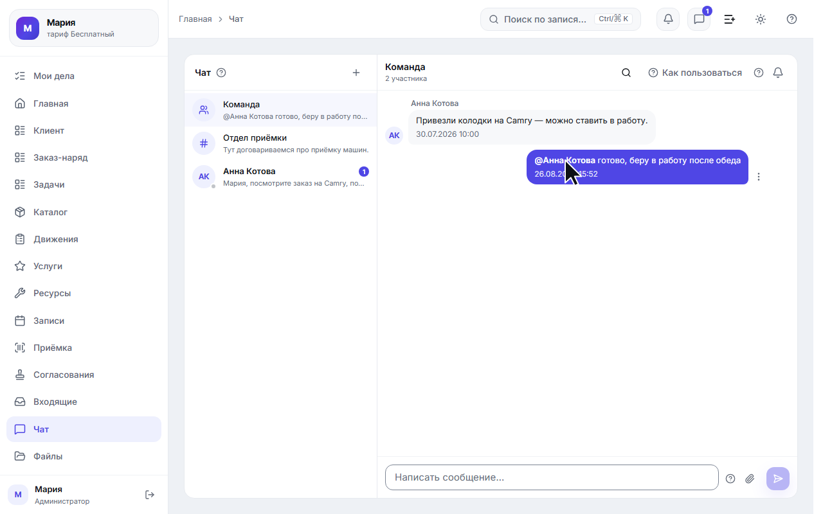Viewport: 823px width, 514px height.
Task: Open 'Файлы' sidebar section
Action: pos(84,456)
